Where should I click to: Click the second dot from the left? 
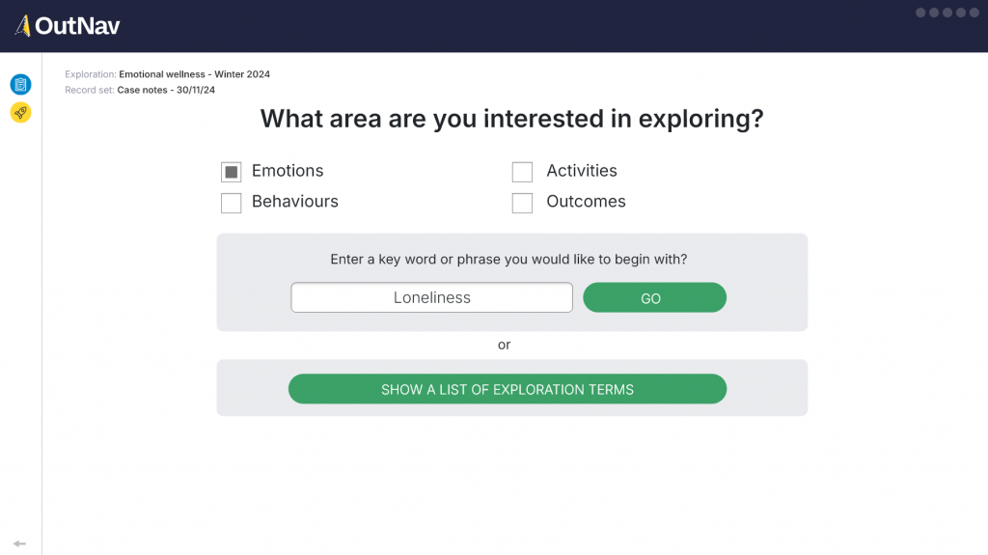[x=934, y=13]
